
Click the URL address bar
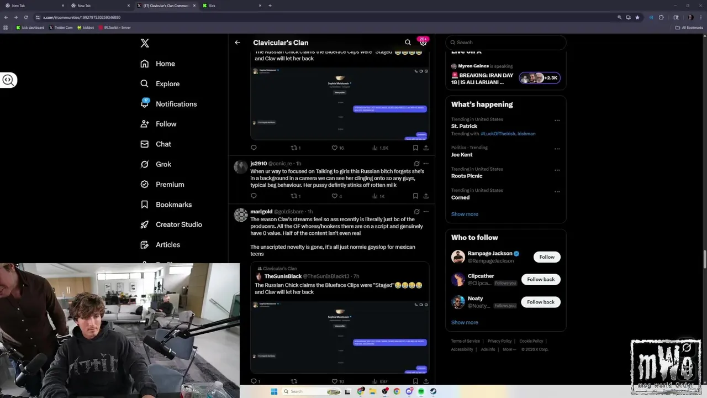pyautogui.click(x=326, y=17)
